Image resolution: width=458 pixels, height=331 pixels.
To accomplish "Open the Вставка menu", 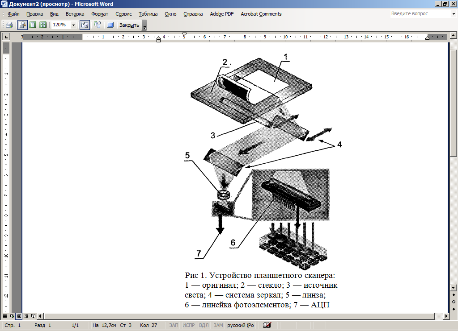I will click(75, 14).
